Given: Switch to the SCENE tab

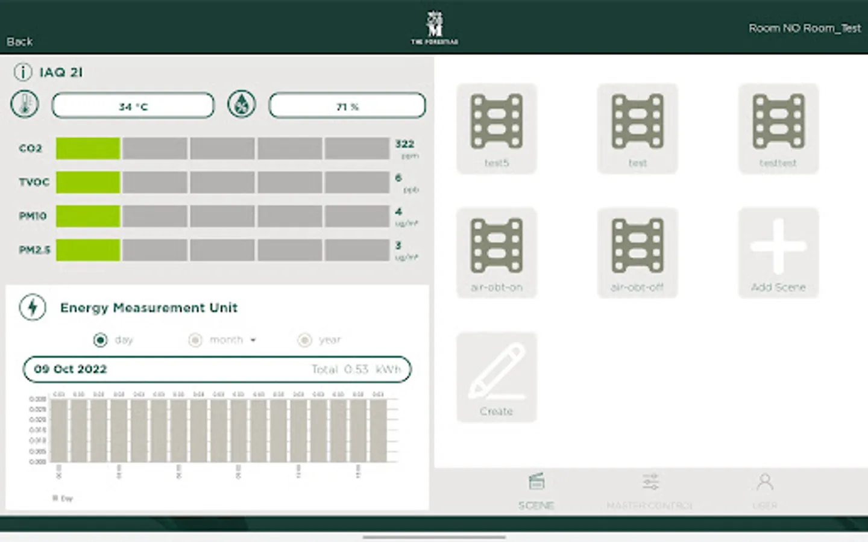Looking at the screenshot, I should tap(536, 492).
